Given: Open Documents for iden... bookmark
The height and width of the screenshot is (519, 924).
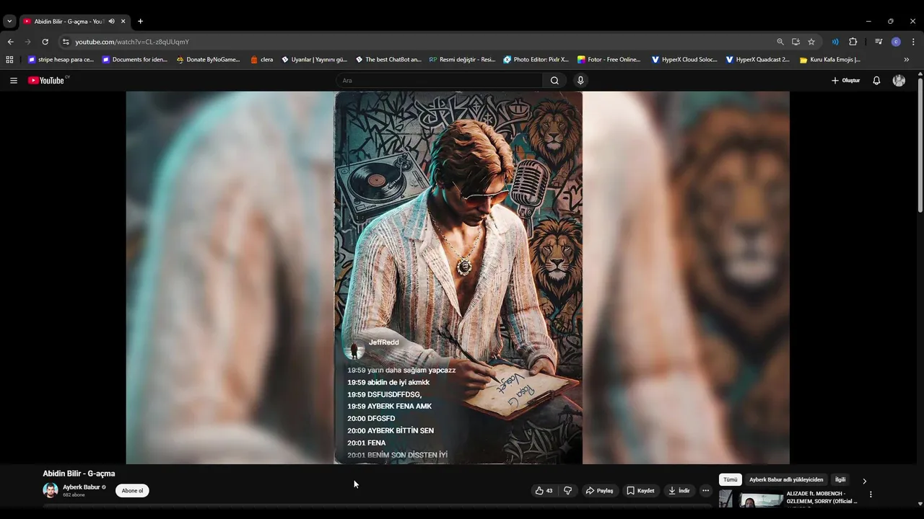Looking at the screenshot, I should point(135,60).
